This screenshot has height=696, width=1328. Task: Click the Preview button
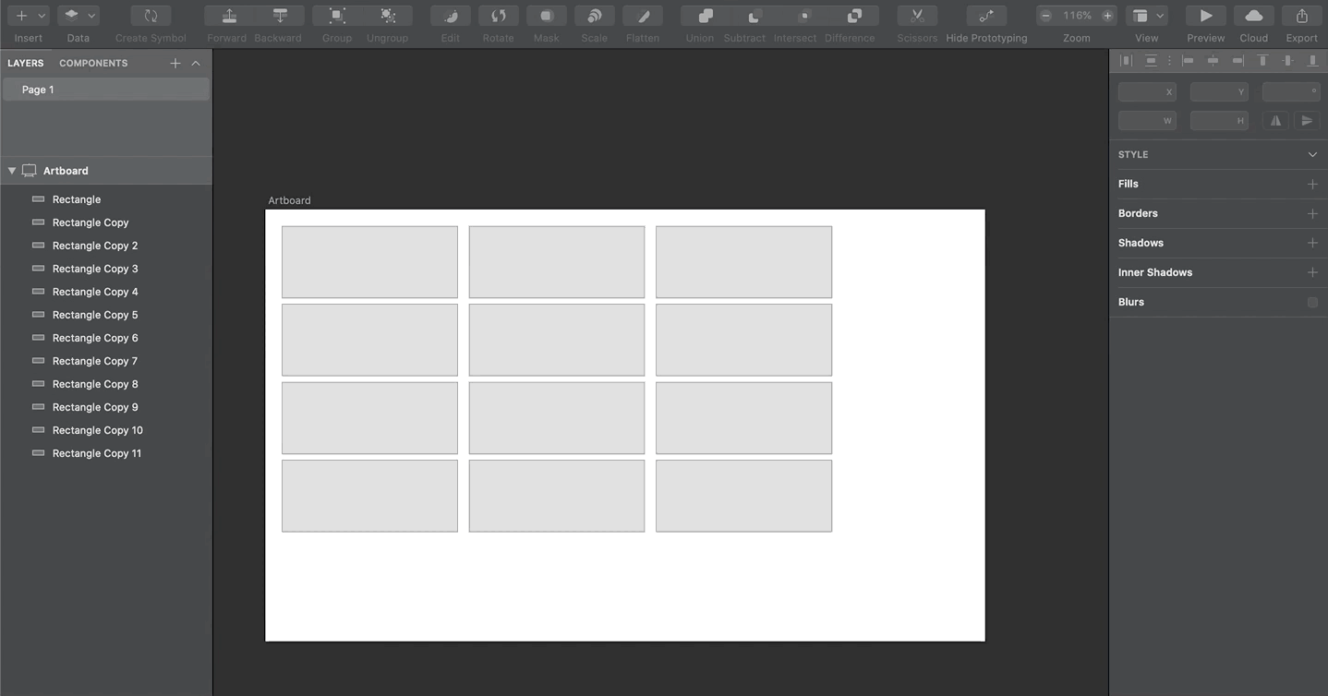1205,16
